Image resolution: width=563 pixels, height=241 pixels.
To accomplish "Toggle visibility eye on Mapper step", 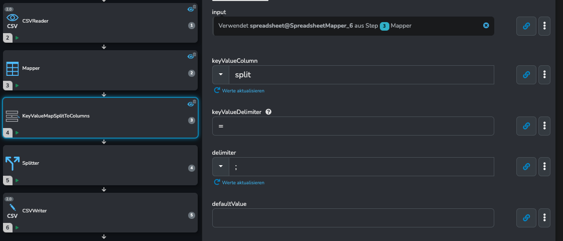I will 191,56.
